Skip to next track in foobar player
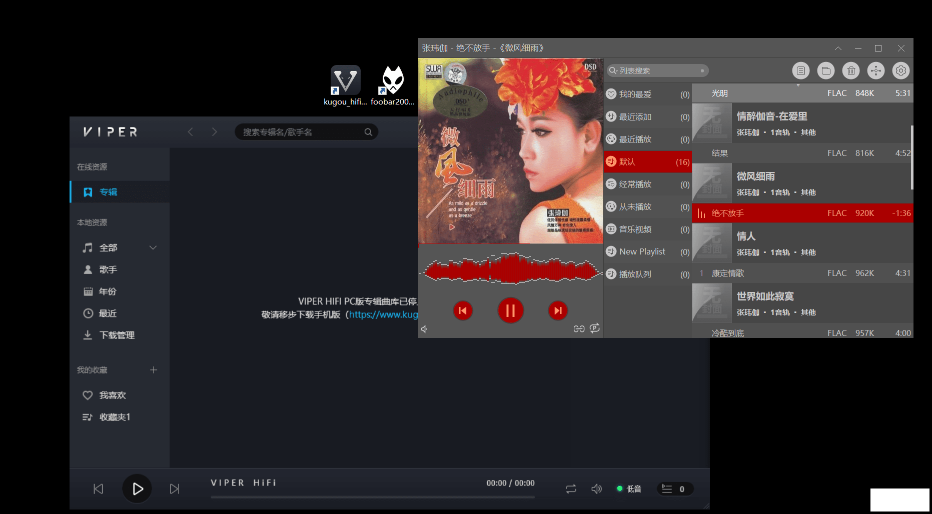 (x=558, y=310)
